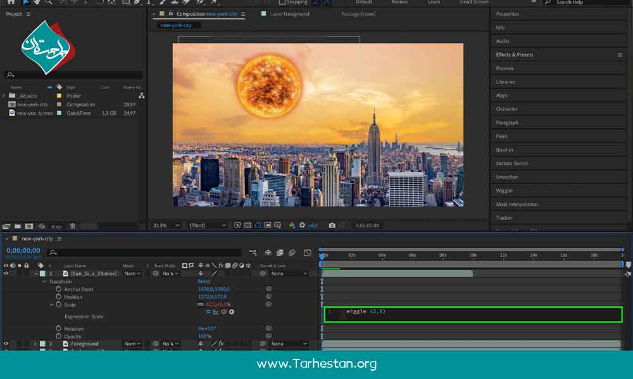
Task: Click the Scale constrain proportions link icon
Action: (201, 304)
